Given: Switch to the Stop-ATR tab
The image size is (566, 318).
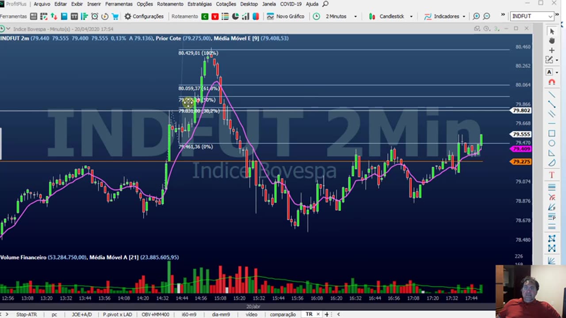Looking at the screenshot, I should click(27, 314).
